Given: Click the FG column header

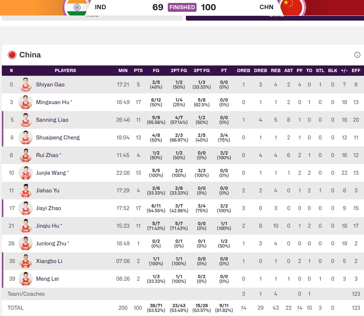Looking at the screenshot, I should coord(156,71).
